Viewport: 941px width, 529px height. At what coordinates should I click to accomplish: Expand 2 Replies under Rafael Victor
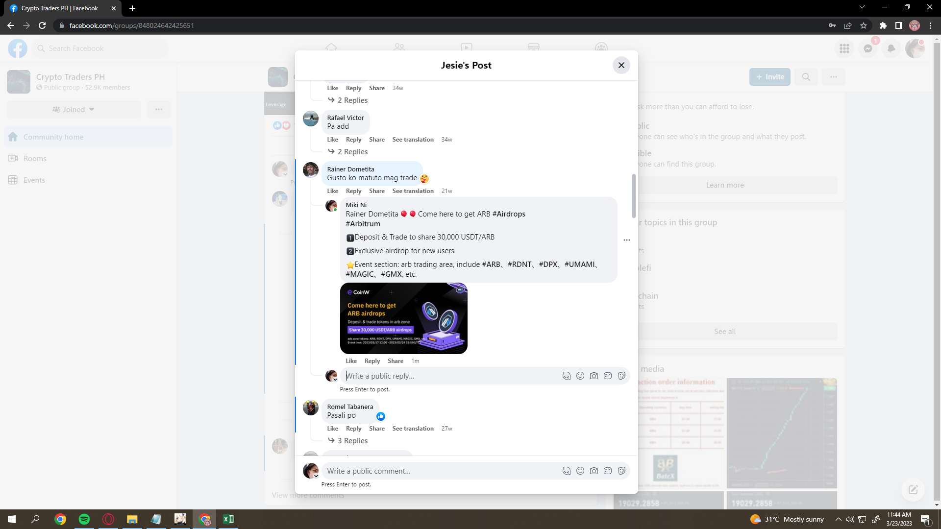coord(352,152)
